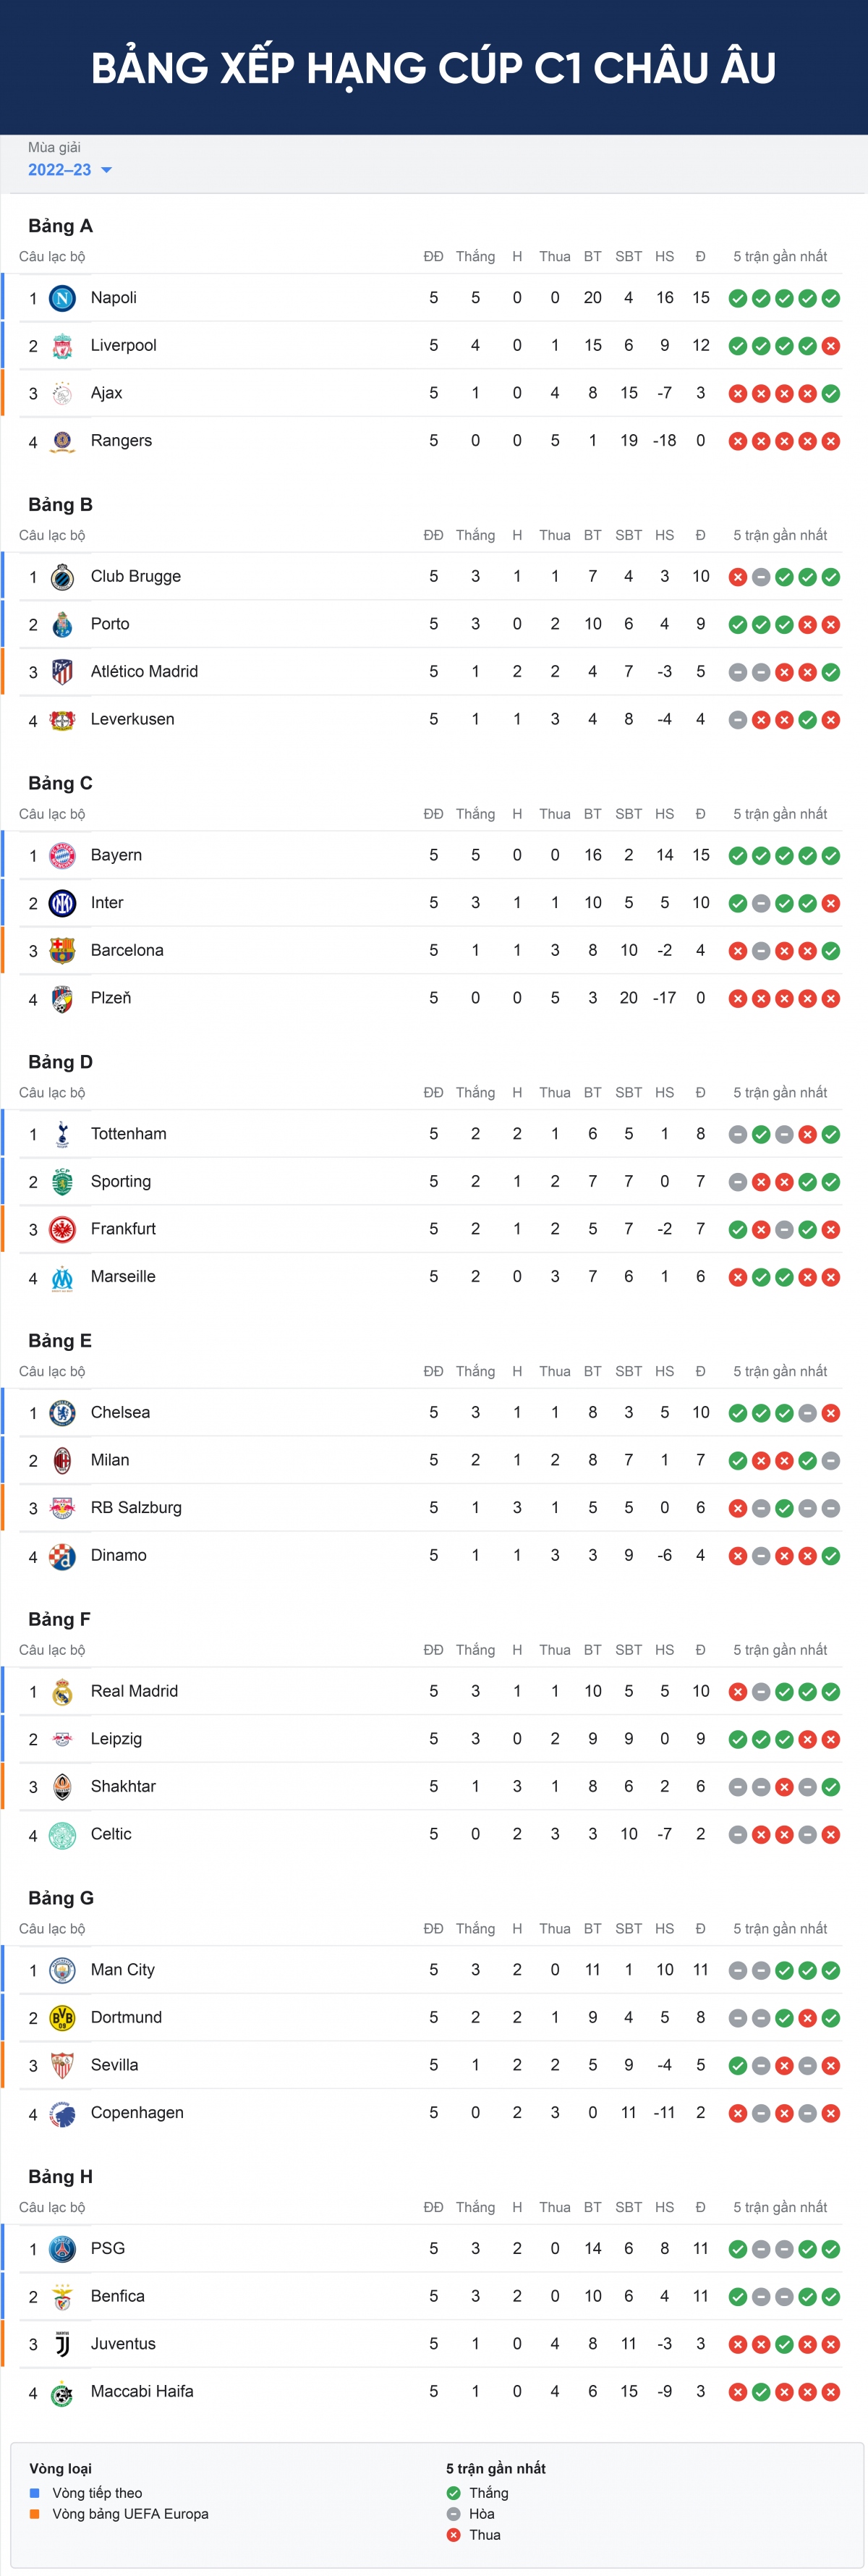Screen dimensions: 868x2576
Task: Click the Chelsea club crest
Action: point(62,1413)
